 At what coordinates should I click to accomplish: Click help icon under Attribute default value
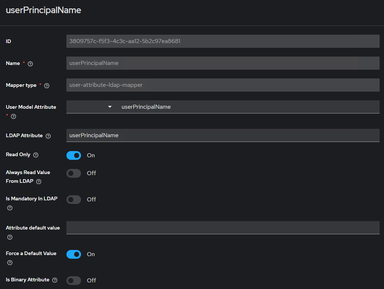[10, 237]
